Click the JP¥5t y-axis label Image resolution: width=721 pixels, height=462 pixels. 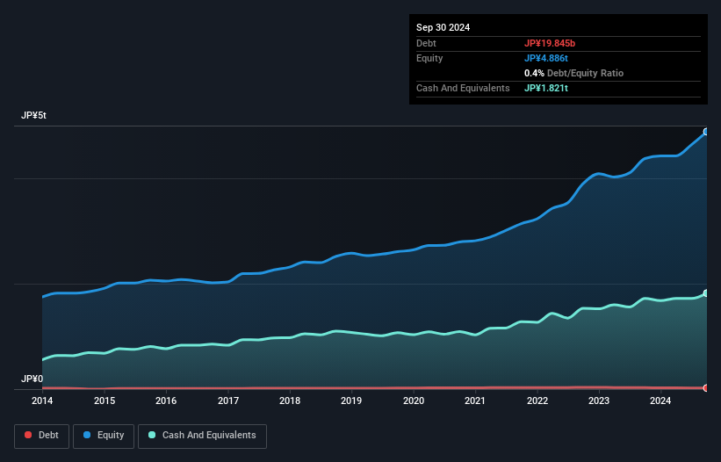(33, 116)
